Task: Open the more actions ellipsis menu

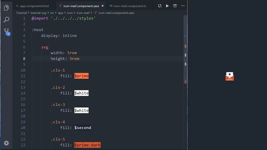Action: [183, 6]
